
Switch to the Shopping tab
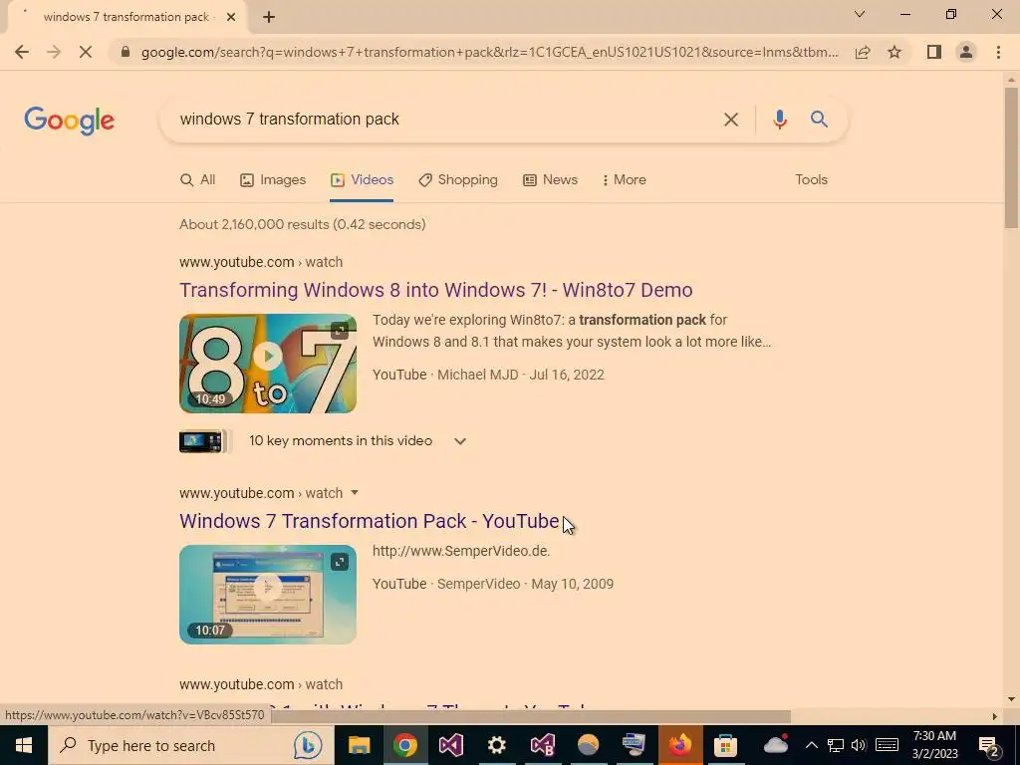458,180
